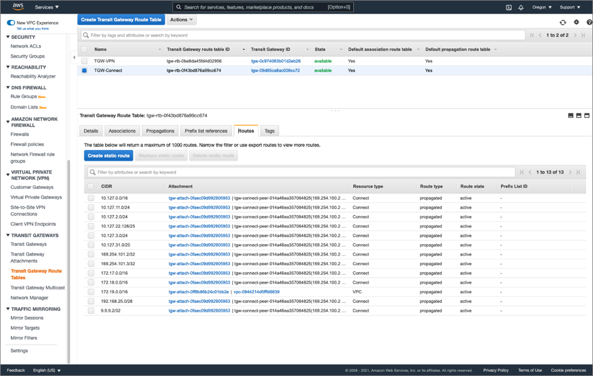This screenshot has width=593, height=376.
Task: Check the 169.254.101.2/32 route checkbox
Action: pos(91,255)
